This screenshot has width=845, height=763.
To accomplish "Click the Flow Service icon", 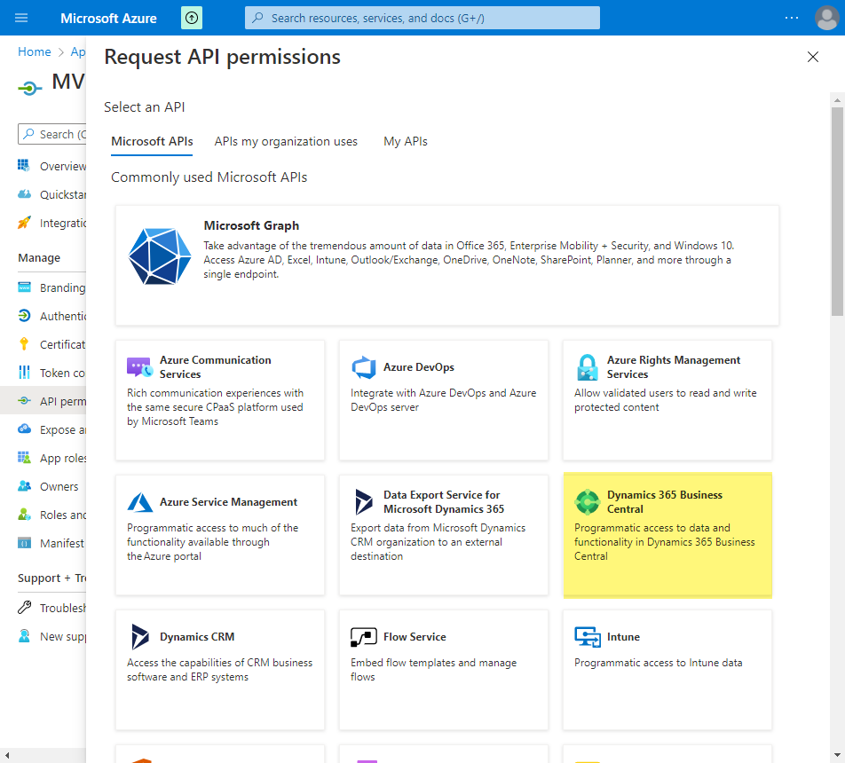I will (364, 636).
